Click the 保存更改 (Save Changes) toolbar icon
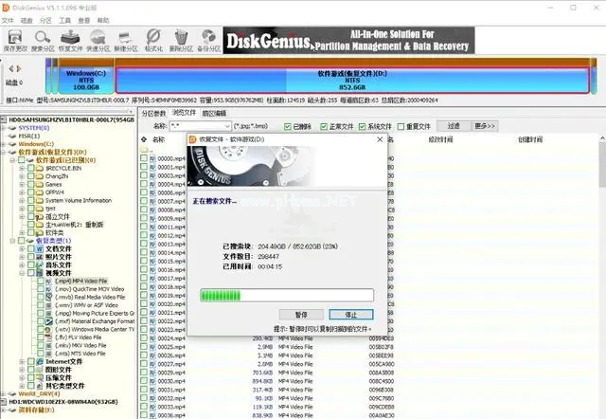 (x=14, y=38)
